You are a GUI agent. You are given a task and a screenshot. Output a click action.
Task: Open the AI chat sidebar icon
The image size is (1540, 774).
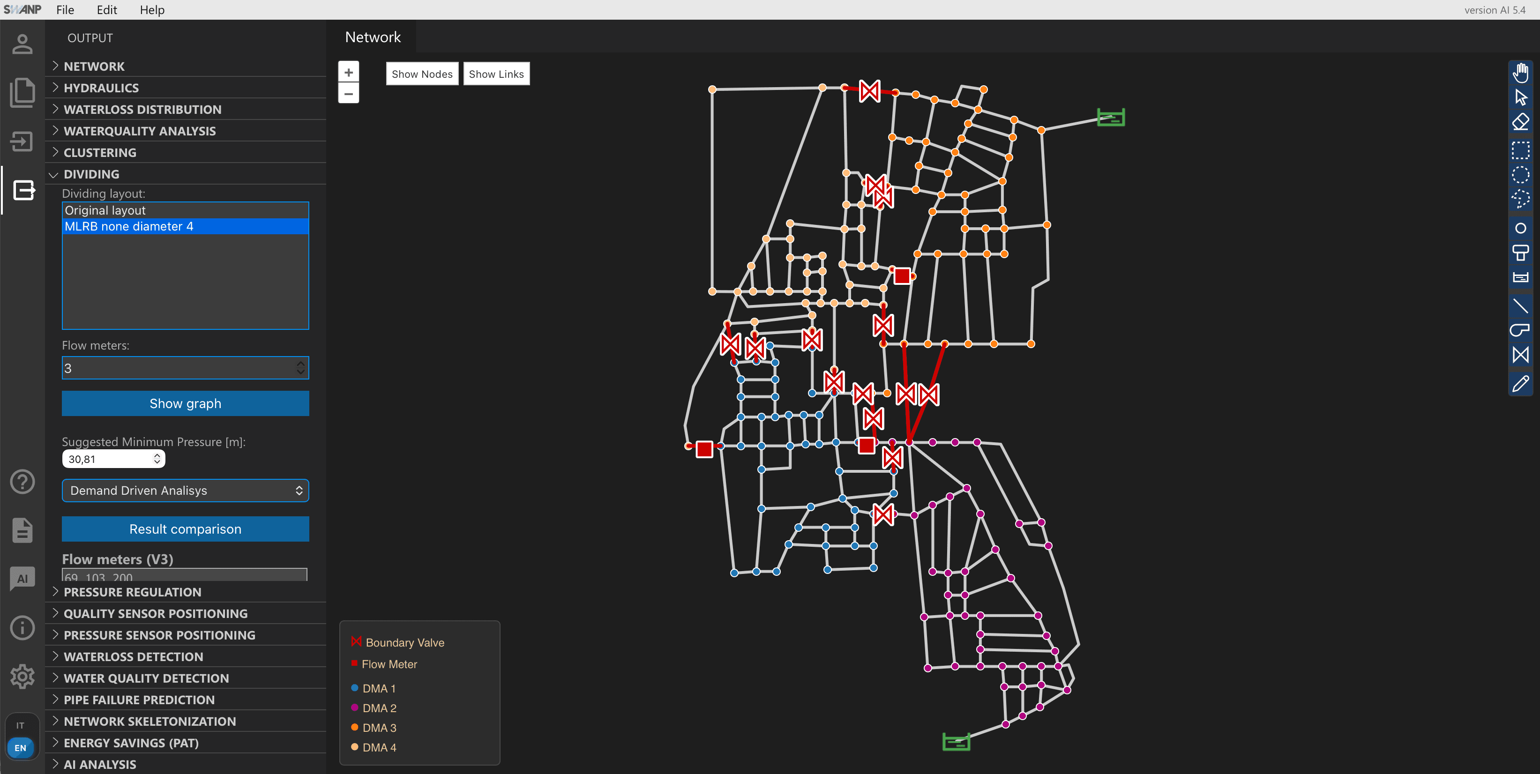click(x=22, y=579)
